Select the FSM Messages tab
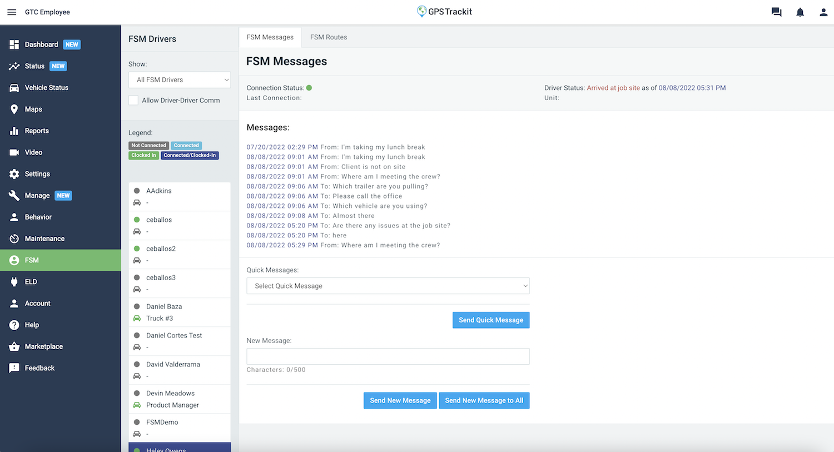Image resolution: width=834 pixels, height=452 pixels. tap(270, 37)
